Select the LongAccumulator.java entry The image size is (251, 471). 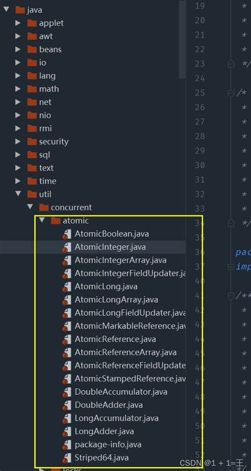click(116, 418)
